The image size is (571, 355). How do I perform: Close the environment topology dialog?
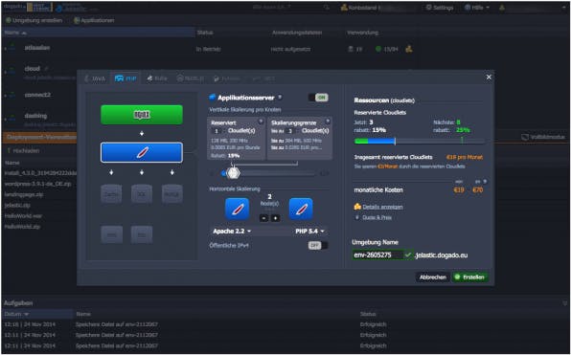489,78
